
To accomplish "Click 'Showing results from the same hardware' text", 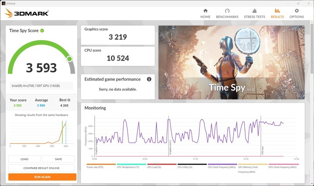I will coord(42,115).
